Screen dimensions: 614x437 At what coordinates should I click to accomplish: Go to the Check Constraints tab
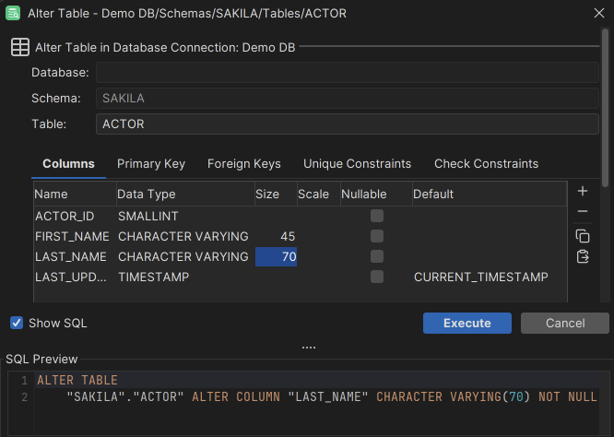(x=486, y=164)
